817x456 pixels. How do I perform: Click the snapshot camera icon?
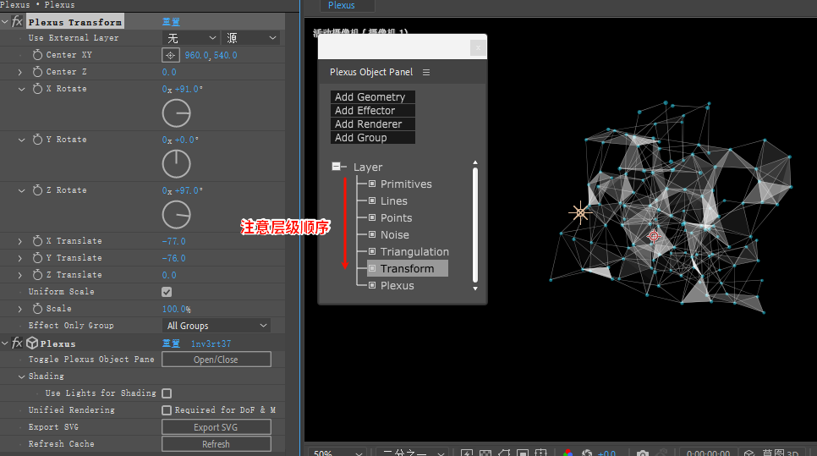point(643,453)
